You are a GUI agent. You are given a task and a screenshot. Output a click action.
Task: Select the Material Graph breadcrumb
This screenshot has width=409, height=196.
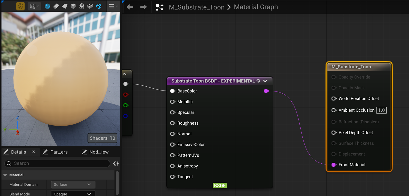(256, 7)
